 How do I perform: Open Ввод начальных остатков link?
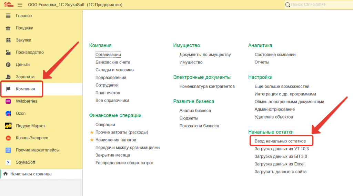pos(280,141)
